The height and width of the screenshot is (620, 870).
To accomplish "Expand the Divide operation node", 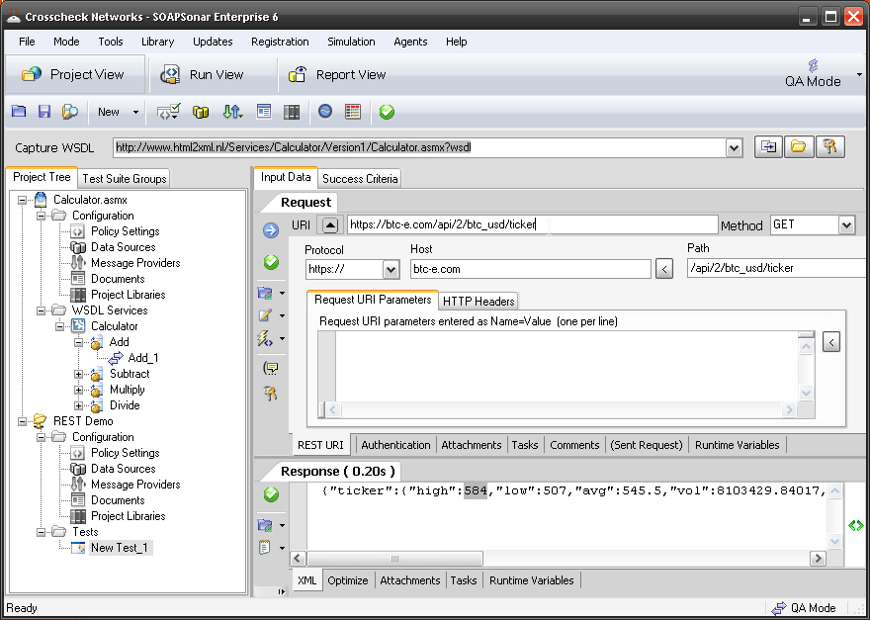I will point(78,405).
